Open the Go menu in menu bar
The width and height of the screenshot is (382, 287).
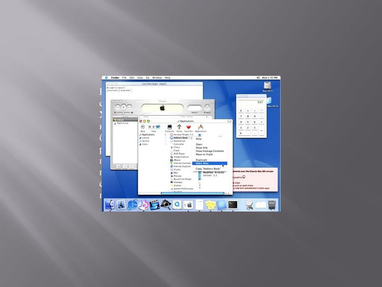click(x=148, y=78)
